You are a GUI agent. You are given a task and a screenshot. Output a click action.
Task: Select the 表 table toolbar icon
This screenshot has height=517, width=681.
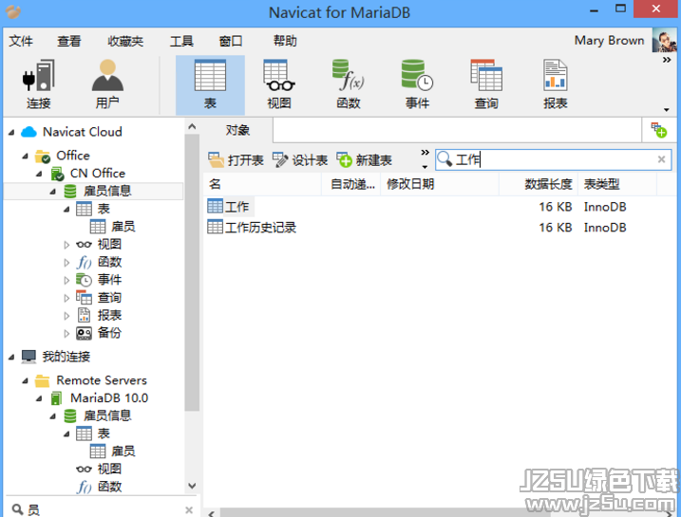(x=210, y=84)
